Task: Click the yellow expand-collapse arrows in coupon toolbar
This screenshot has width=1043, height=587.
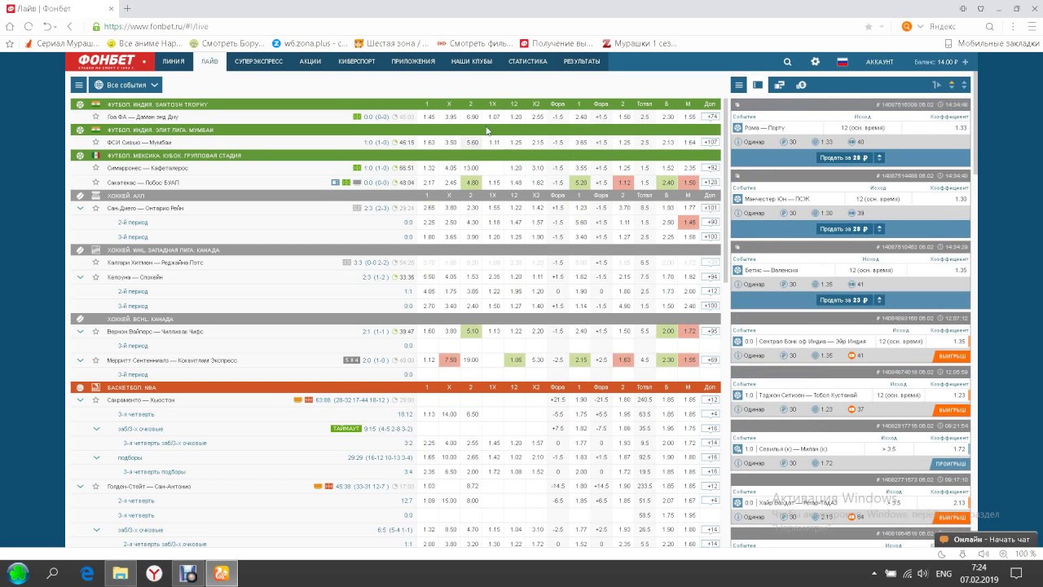Action: coord(951,85)
